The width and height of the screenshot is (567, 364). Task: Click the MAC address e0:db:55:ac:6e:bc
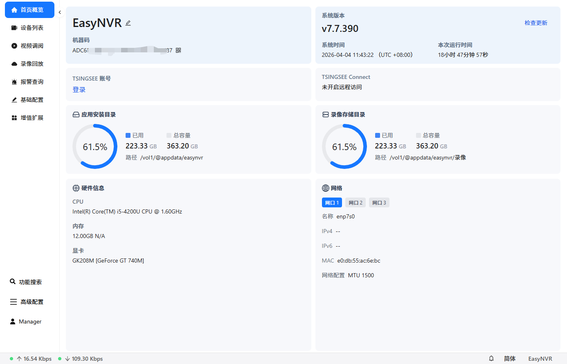click(359, 261)
